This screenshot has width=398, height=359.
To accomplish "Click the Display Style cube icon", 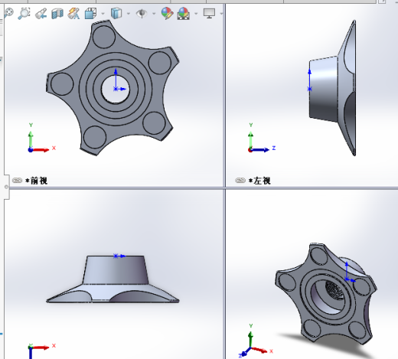I will click(x=116, y=13).
